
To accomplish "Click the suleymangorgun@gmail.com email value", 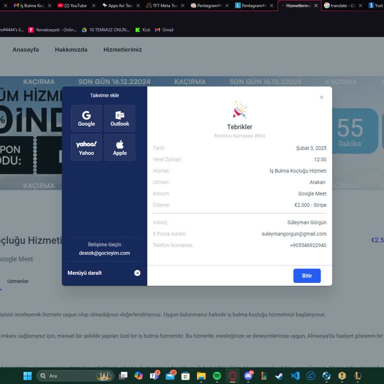I will point(294,234).
